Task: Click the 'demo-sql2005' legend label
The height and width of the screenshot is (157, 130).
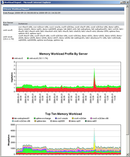Action: 58,121
